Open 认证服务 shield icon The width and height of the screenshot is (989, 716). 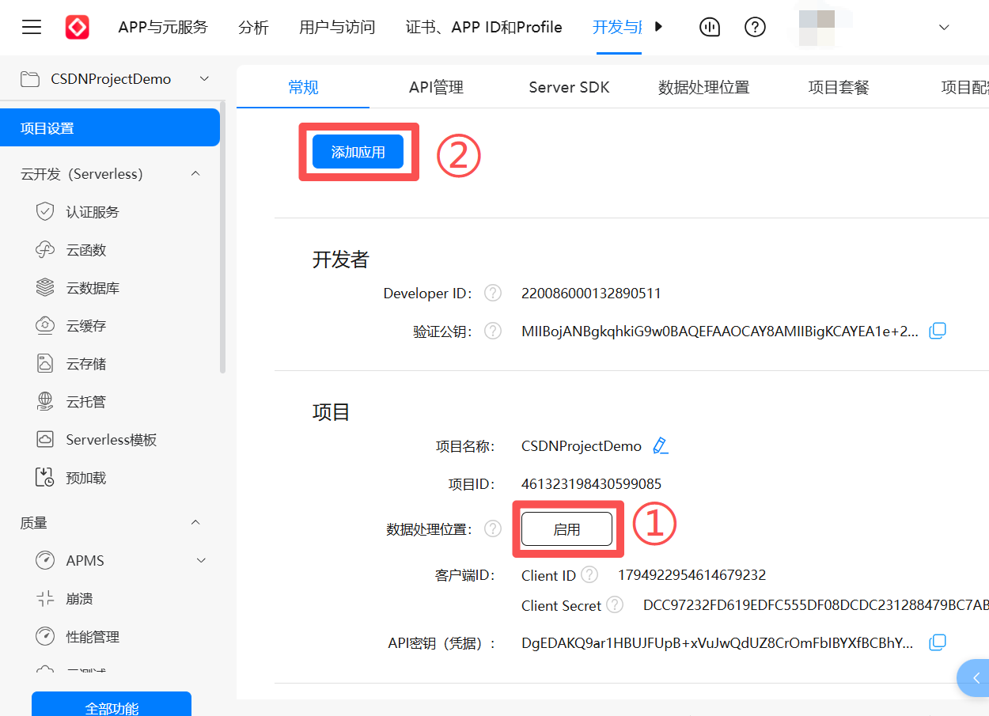click(x=45, y=212)
